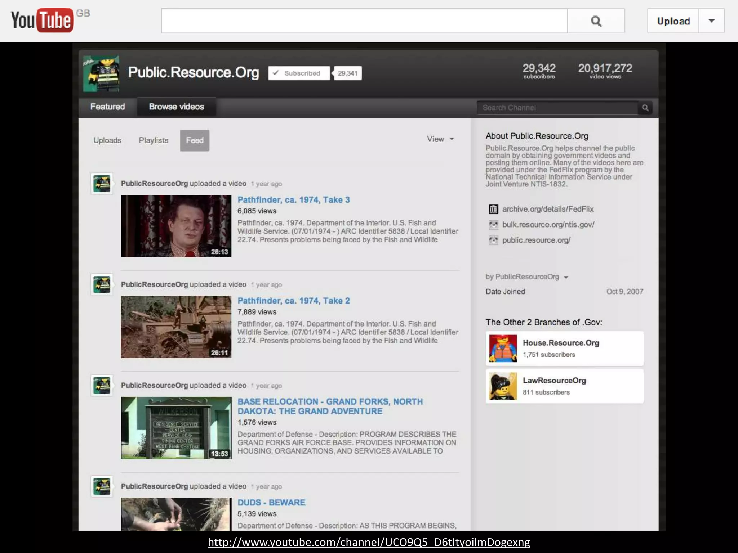Viewport: 738px width, 553px height.
Task: Click the House.Resource.Org Lego avatar
Action: [503, 348]
